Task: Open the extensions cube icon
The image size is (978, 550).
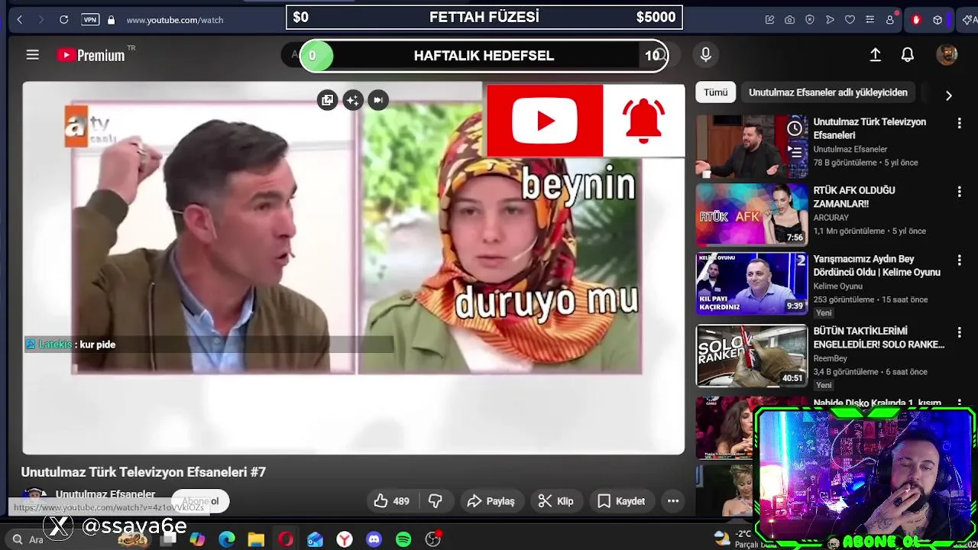Action: 938,20
